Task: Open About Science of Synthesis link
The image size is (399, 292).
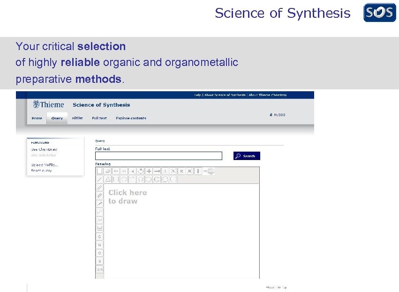Action: pos(225,95)
